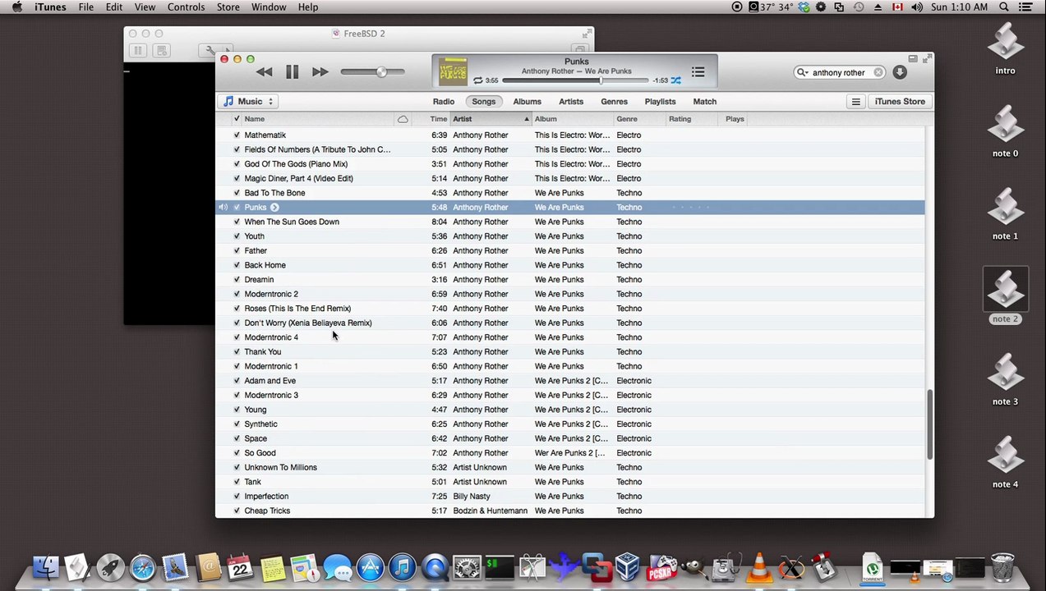Clear the anthony rother search
This screenshot has width=1046, height=591.
click(x=878, y=72)
